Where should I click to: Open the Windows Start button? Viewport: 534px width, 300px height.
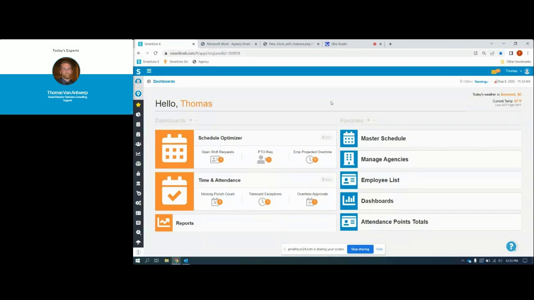[138, 261]
